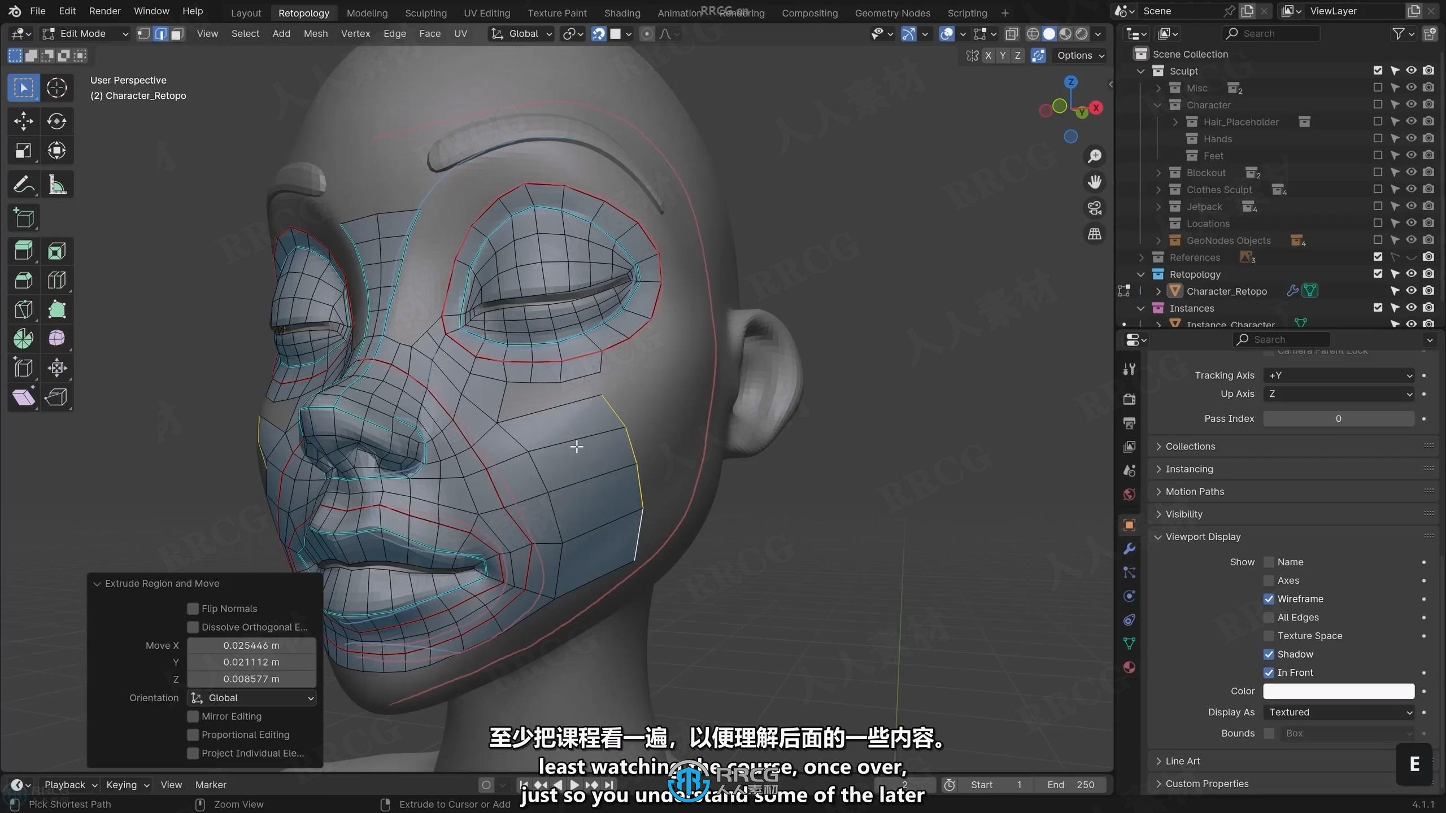Select the Rip Region tool
Image resolution: width=1446 pixels, height=813 pixels.
[x=56, y=397]
